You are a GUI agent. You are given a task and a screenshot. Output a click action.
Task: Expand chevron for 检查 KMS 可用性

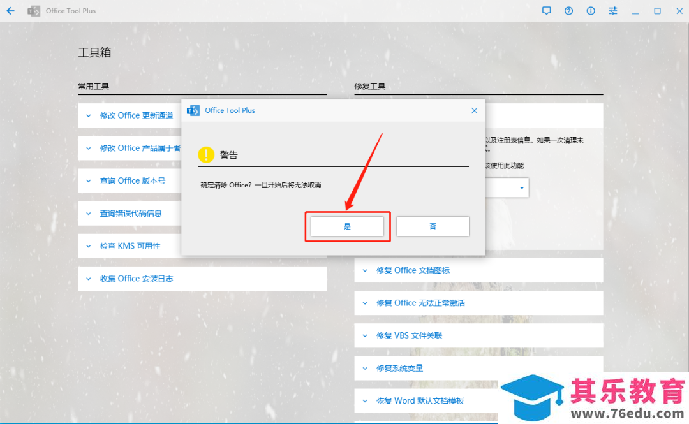89,246
